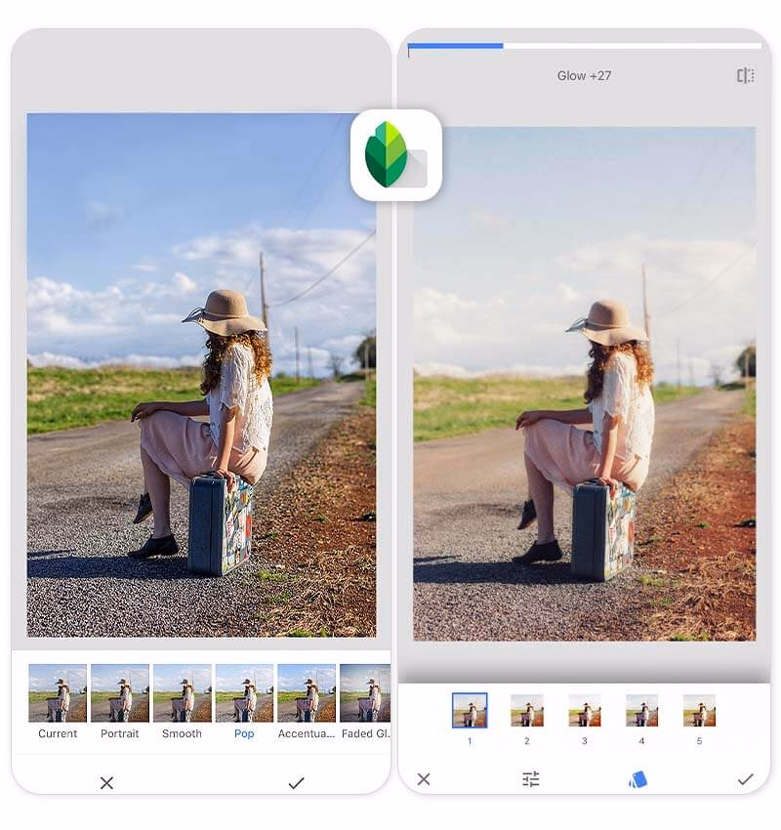The image size is (781, 830).
Task: Open the adjustment sliders panel
Action: (x=530, y=779)
